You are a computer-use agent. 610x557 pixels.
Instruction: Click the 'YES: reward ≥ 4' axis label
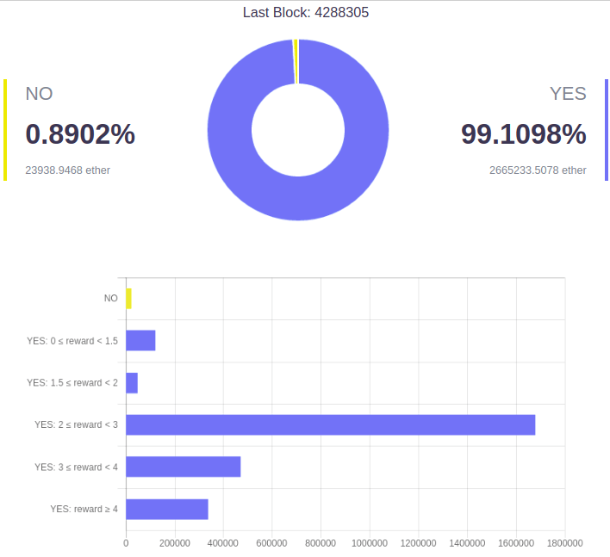(x=84, y=509)
